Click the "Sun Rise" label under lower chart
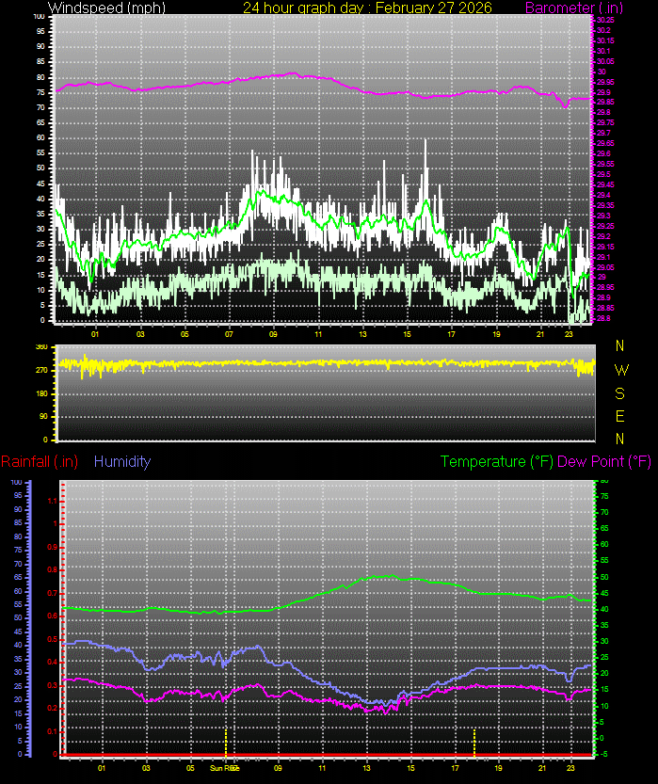The width and height of the screenshot is (658, 784). pyautogui.click(x=224, y=768)
